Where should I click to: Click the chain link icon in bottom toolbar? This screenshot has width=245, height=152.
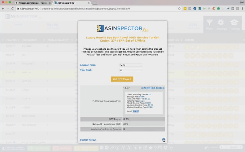(x=112, y=148)
